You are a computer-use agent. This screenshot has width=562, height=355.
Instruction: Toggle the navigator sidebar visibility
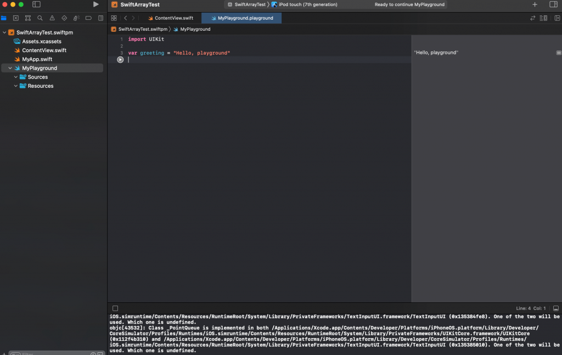pyautogui.click(x=36, y=4)
